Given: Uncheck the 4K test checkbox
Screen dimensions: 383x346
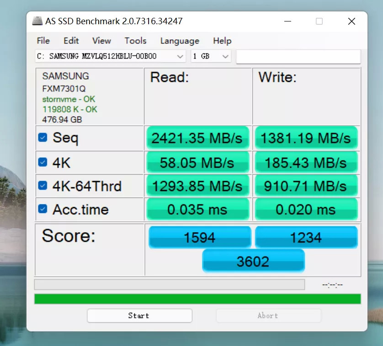Looking at the screenshot, I should (43, 162).
